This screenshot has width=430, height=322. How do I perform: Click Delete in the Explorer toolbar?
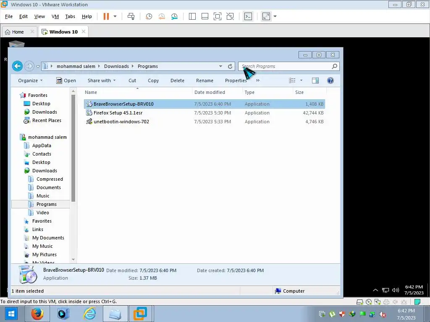point(178,80)
